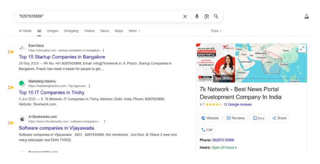Click the Reviews button in knowledge panel
The width and height of the screenshot is (320, 164).
click(235, 118)
